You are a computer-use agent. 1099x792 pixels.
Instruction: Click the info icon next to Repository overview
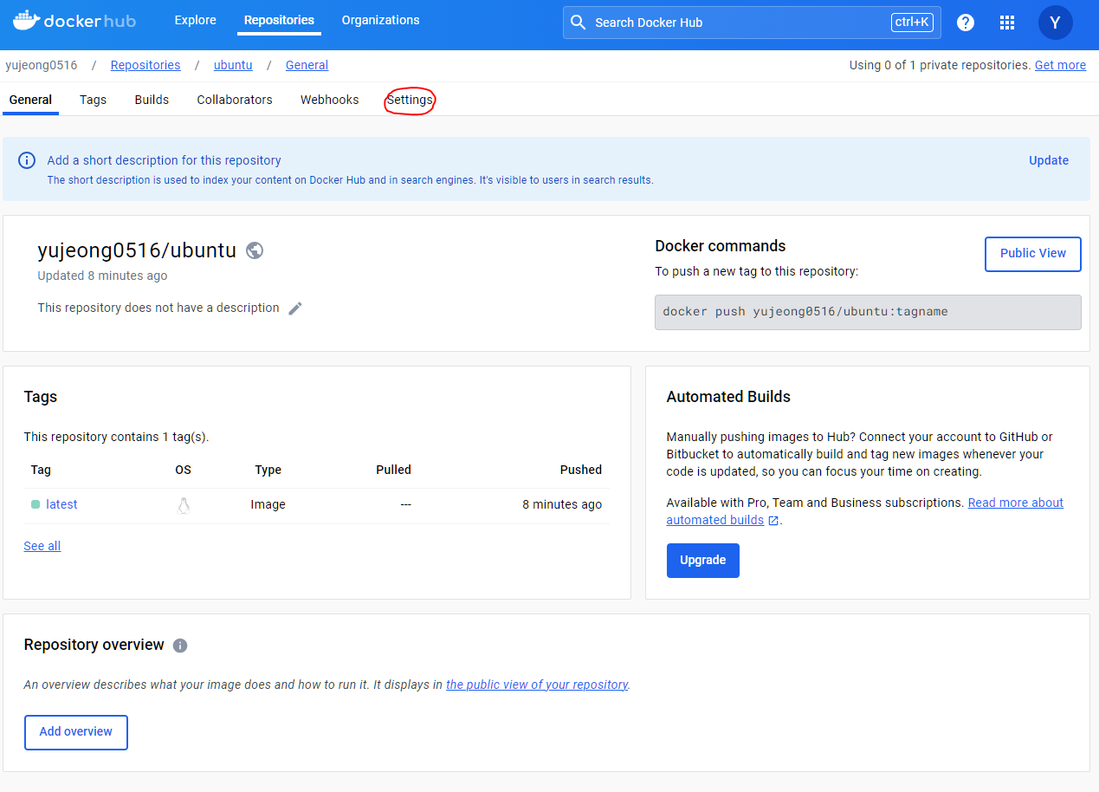point(180,646)
